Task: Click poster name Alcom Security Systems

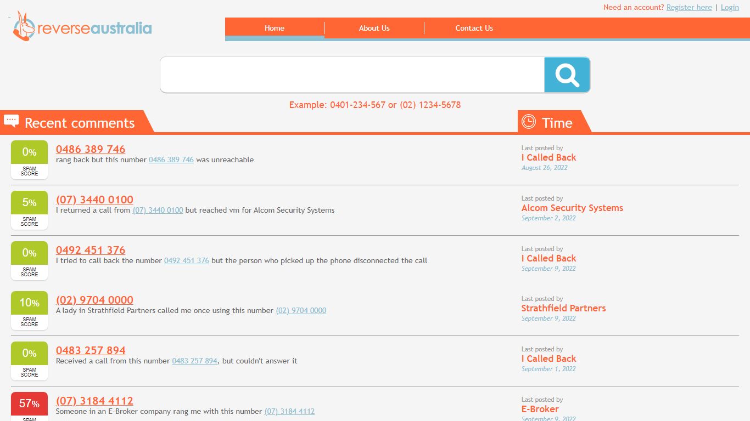Action: coord(572,208)
